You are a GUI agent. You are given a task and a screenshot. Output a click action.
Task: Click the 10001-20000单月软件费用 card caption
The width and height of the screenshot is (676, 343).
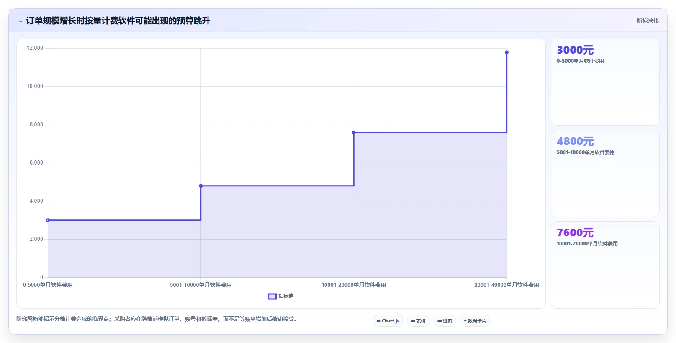click(x=587, y=244)
